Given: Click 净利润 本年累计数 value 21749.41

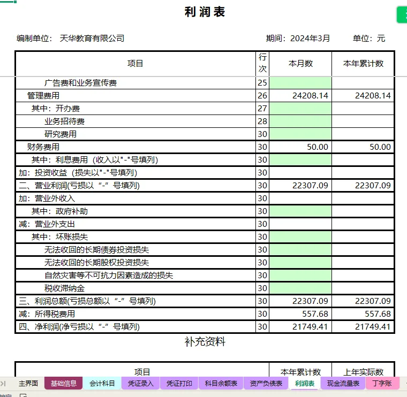Looking at the screenshot, I should (x=373, y=327).
